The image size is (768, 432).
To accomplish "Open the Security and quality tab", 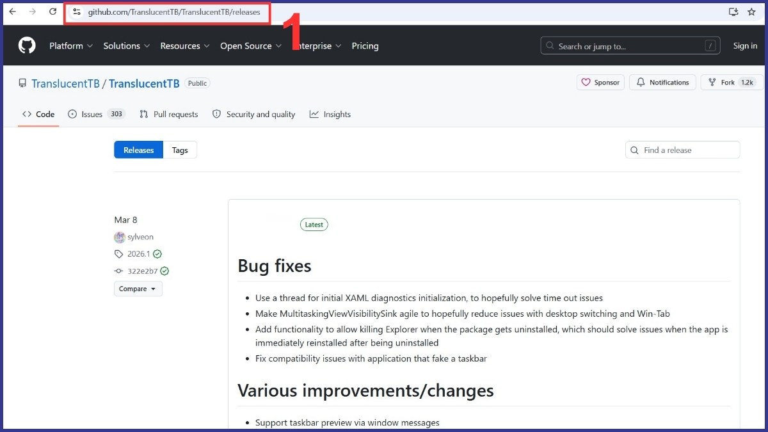I will coord(253,115).
